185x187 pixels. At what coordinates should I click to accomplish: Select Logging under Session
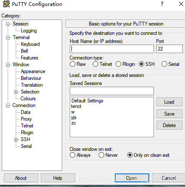(29, 31)
